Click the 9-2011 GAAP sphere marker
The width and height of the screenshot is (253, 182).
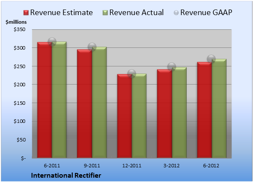[92, 47]
